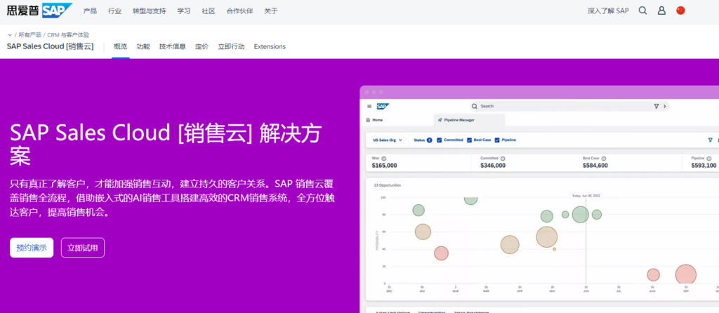719x313 pixels.
Task: Open the 产品 menu
Action: pyautogui.click(x=90, y=11)
